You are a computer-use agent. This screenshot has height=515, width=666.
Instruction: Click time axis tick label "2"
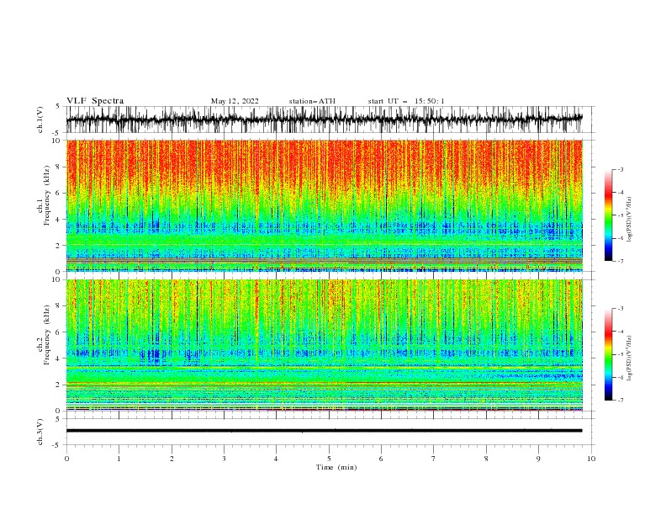[172, 459]
